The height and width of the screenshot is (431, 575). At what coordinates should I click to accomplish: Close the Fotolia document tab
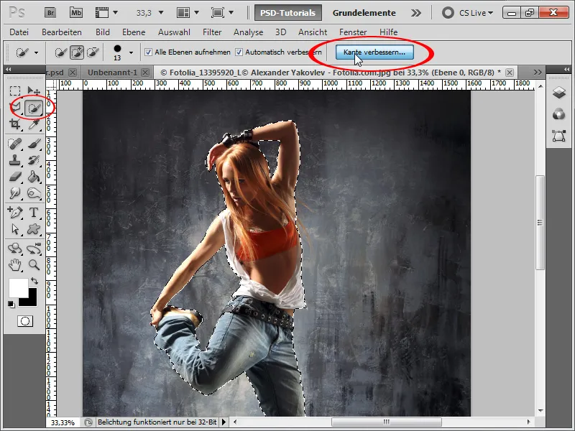[x=510, y=73]
